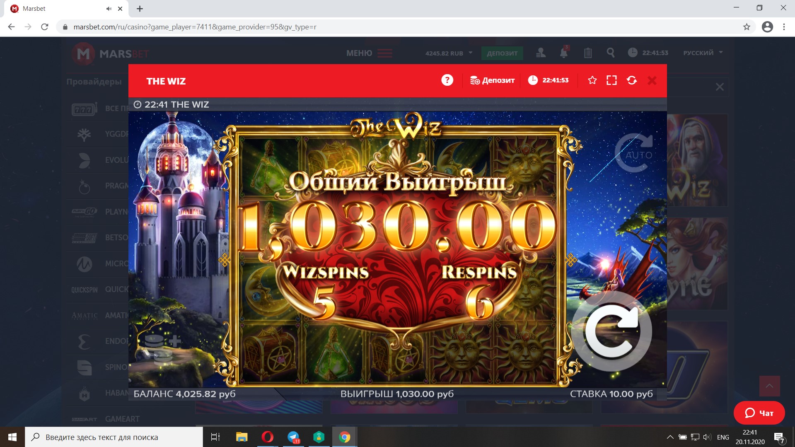Click the scroll-to-top arrow button

(769, 386)
